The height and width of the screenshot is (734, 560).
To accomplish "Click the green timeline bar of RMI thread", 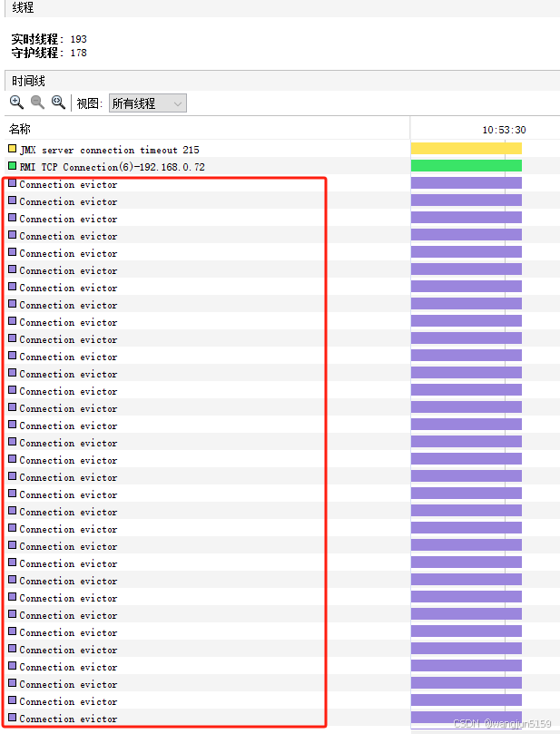I will point(467,166).
